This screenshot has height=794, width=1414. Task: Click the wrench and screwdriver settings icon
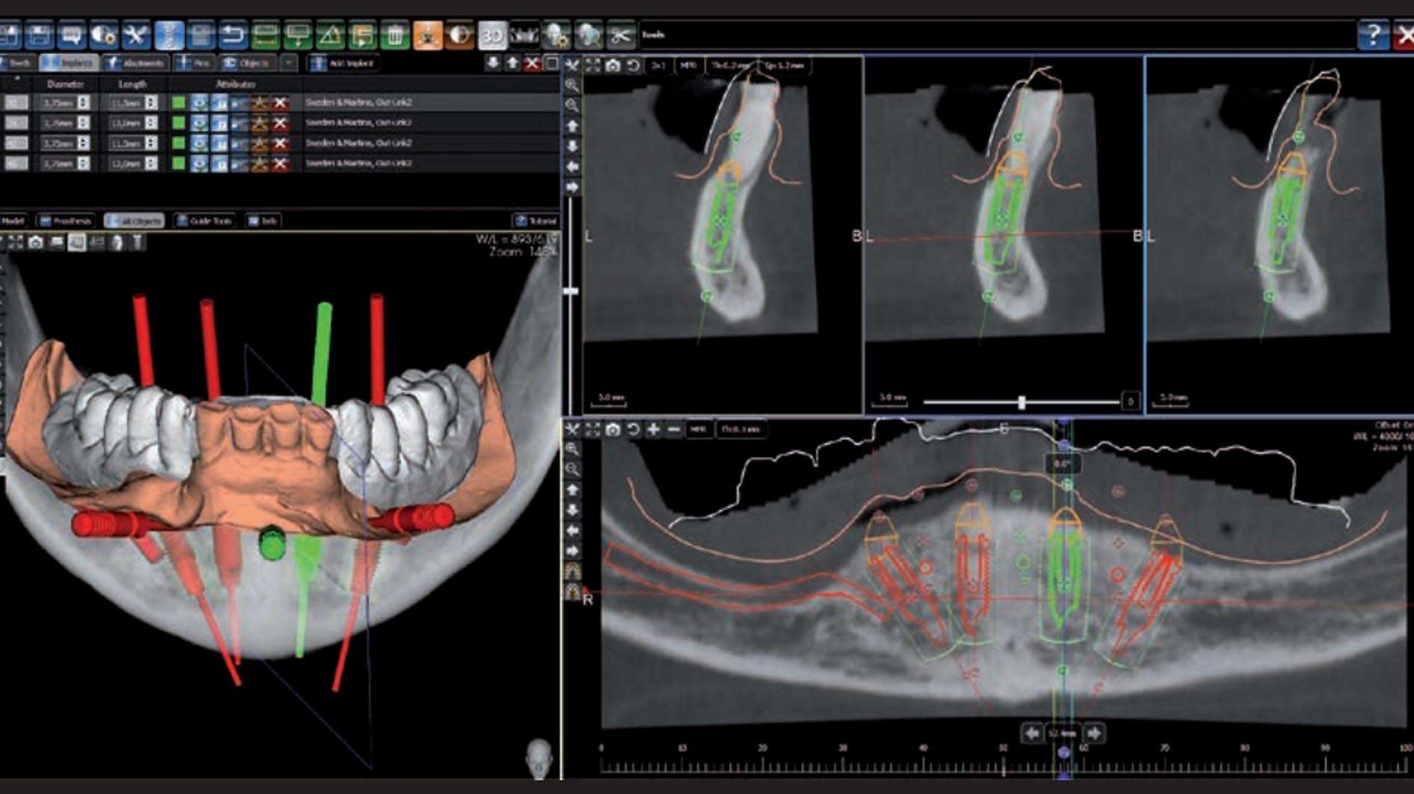pyautogui.click(x=135, y=35)
